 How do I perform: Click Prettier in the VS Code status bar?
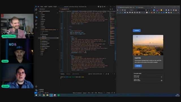click(108, 93)
